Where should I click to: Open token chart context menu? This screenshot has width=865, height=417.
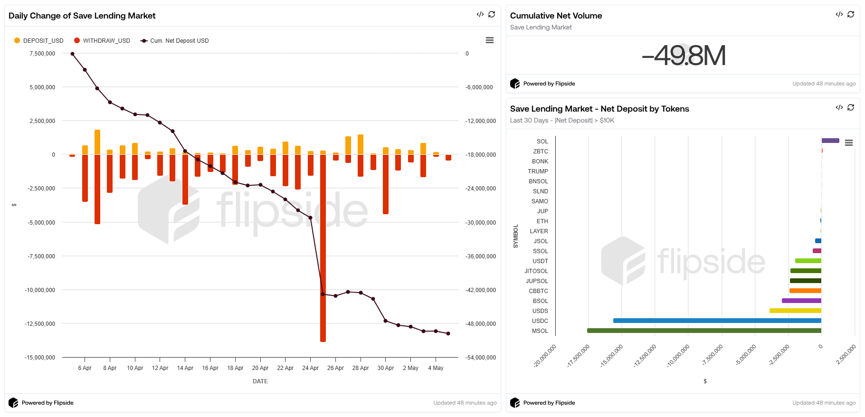click(849, 143)
